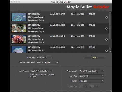
Task: Click Length: 00:00:27:09 text
Action: [x=57, y=14]
